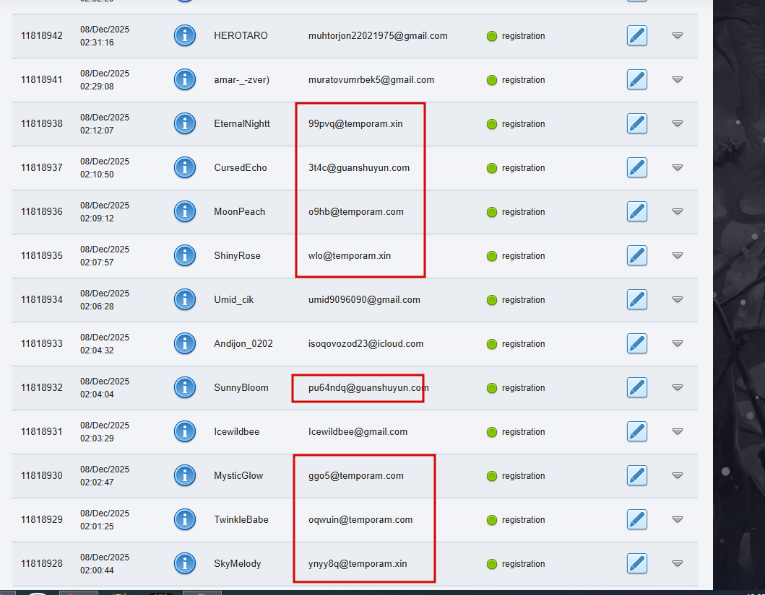This screenshot has height=595, width=765.
Task: Click email oqwuin@temporam.com
Action: pos(360,519)
